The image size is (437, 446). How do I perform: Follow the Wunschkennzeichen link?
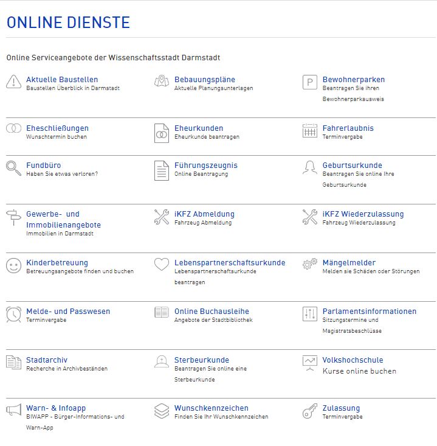click(x=211, y=408)
